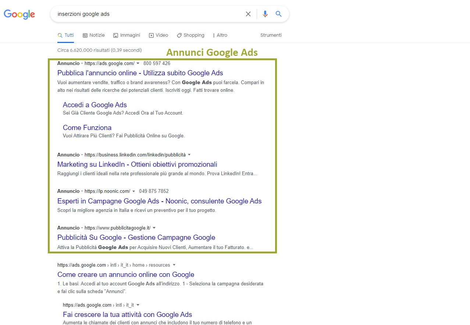Start voice search with the microphone icon
The image size is (470, 325).
click(x=265, y=14)
